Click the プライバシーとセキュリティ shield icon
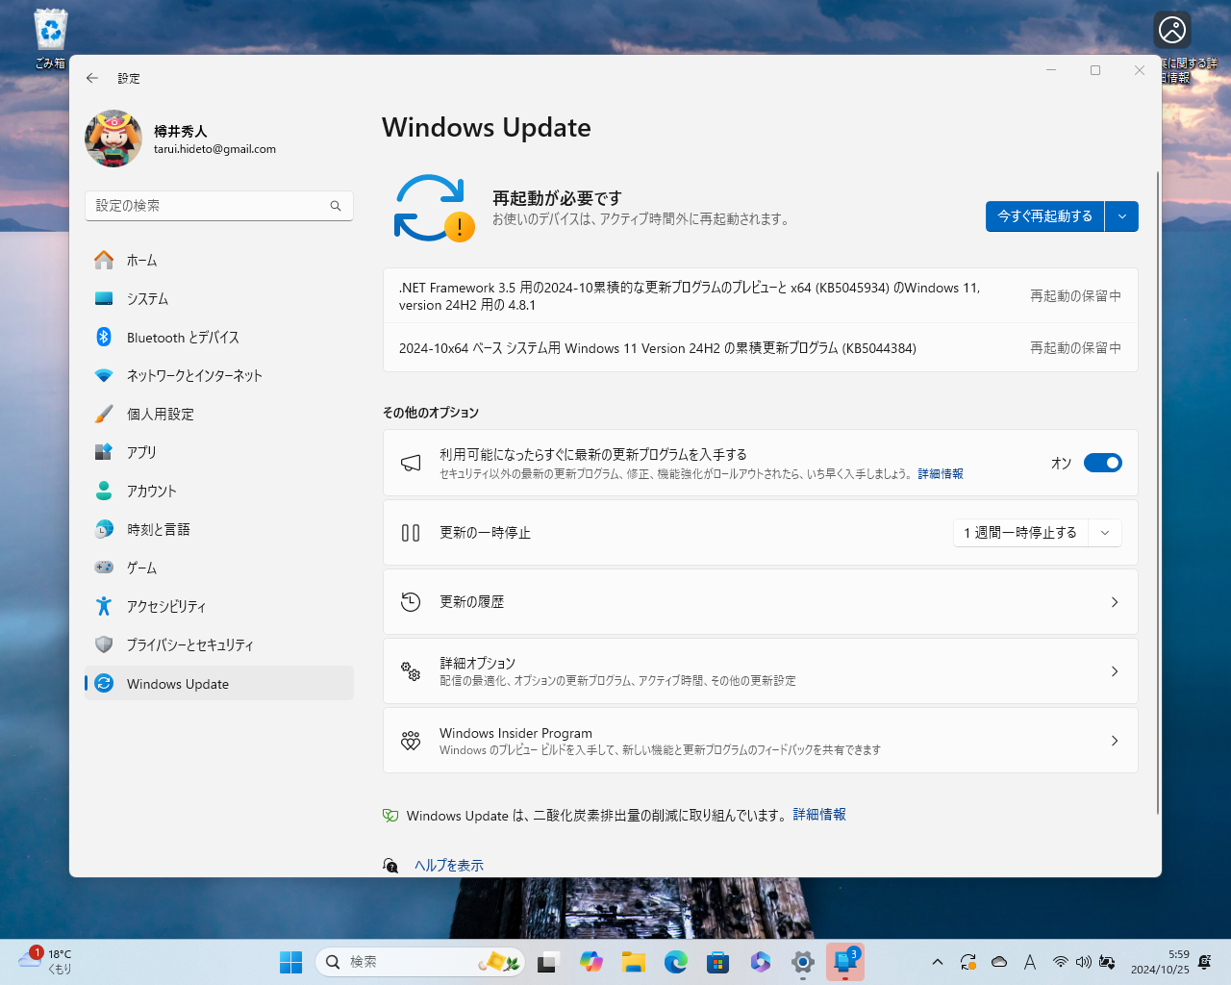 point(104,644)
